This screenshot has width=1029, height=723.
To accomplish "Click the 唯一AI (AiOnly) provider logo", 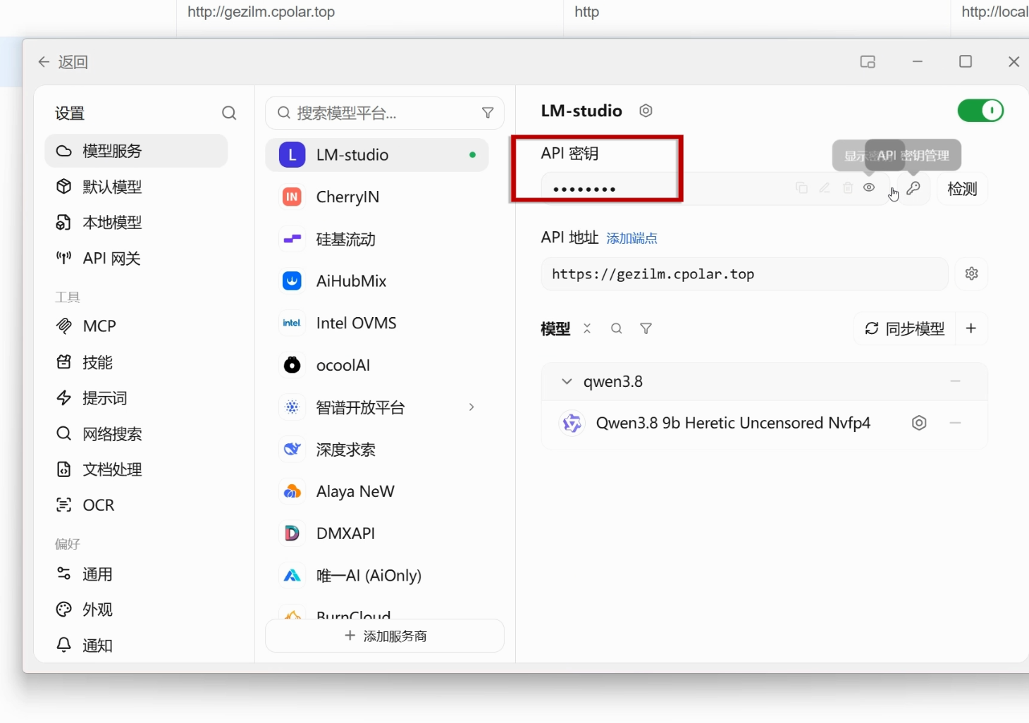I will pos(292,576).
